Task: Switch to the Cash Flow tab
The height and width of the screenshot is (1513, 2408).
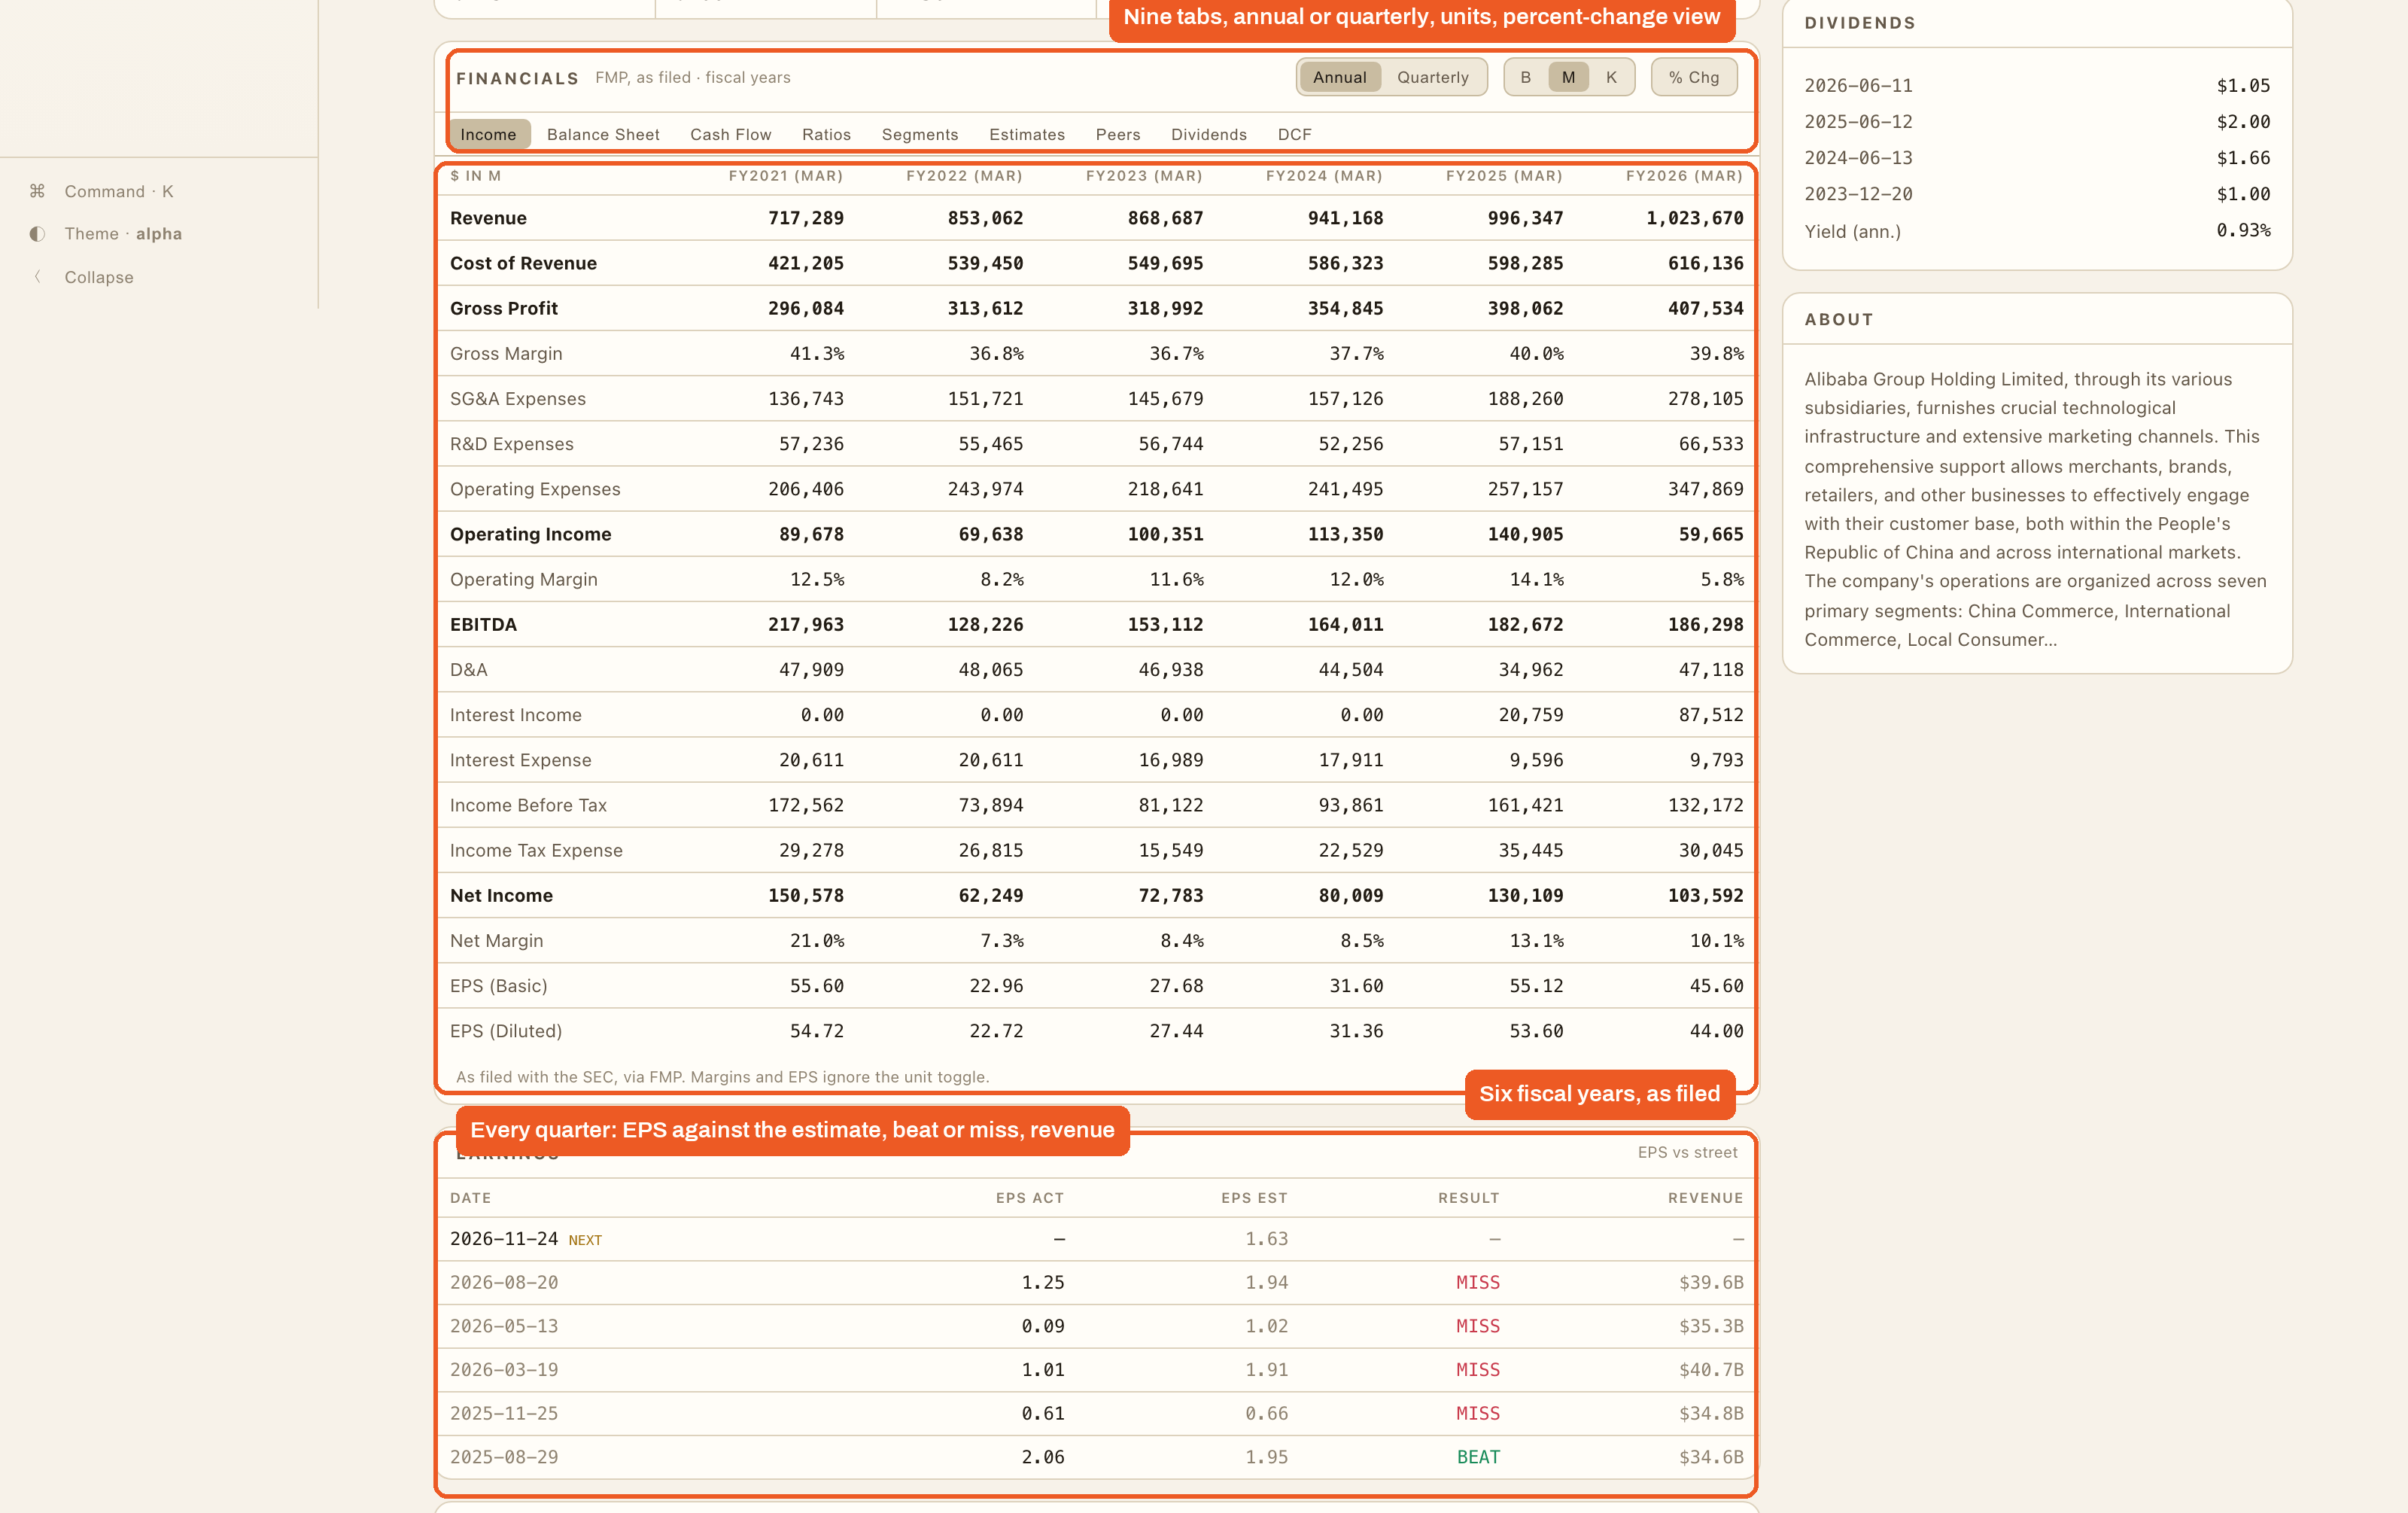Action: pos(730,134)
